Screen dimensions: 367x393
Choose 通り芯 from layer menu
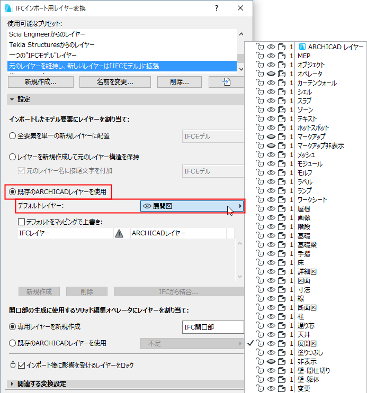(306, 326)
